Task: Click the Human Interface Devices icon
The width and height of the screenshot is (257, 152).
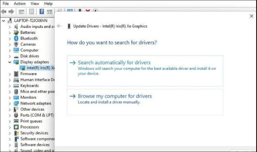Action: pos(16,80)
